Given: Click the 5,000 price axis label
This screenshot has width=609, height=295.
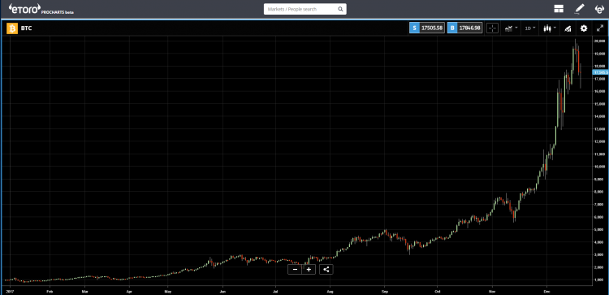Looking at the screenshot, I should pos(600,229).
